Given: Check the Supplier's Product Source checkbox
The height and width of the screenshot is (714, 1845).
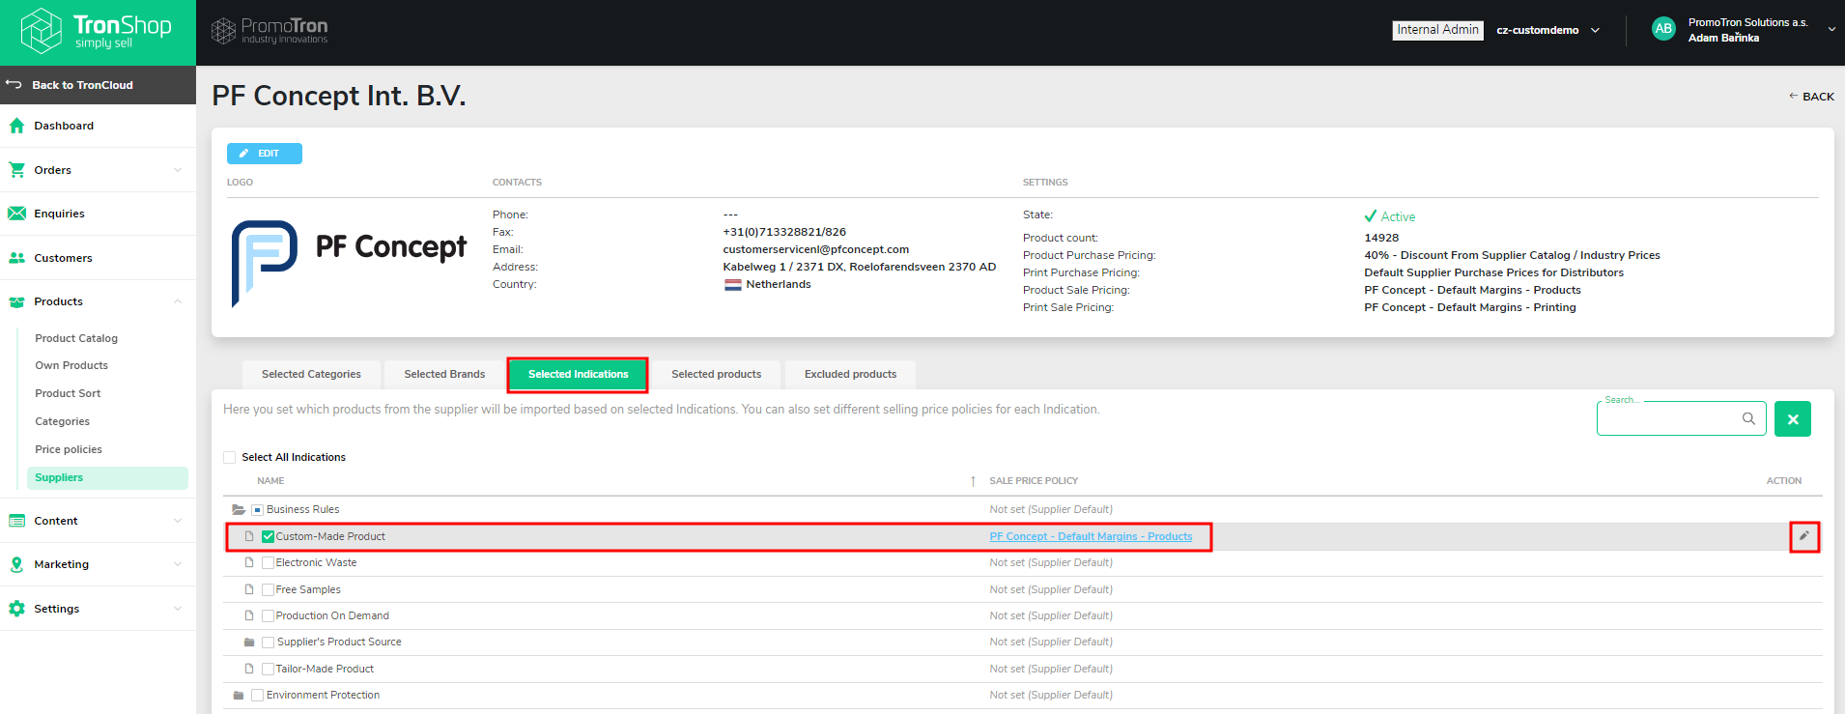Looking at the screenshot, I should pos(269,642).
